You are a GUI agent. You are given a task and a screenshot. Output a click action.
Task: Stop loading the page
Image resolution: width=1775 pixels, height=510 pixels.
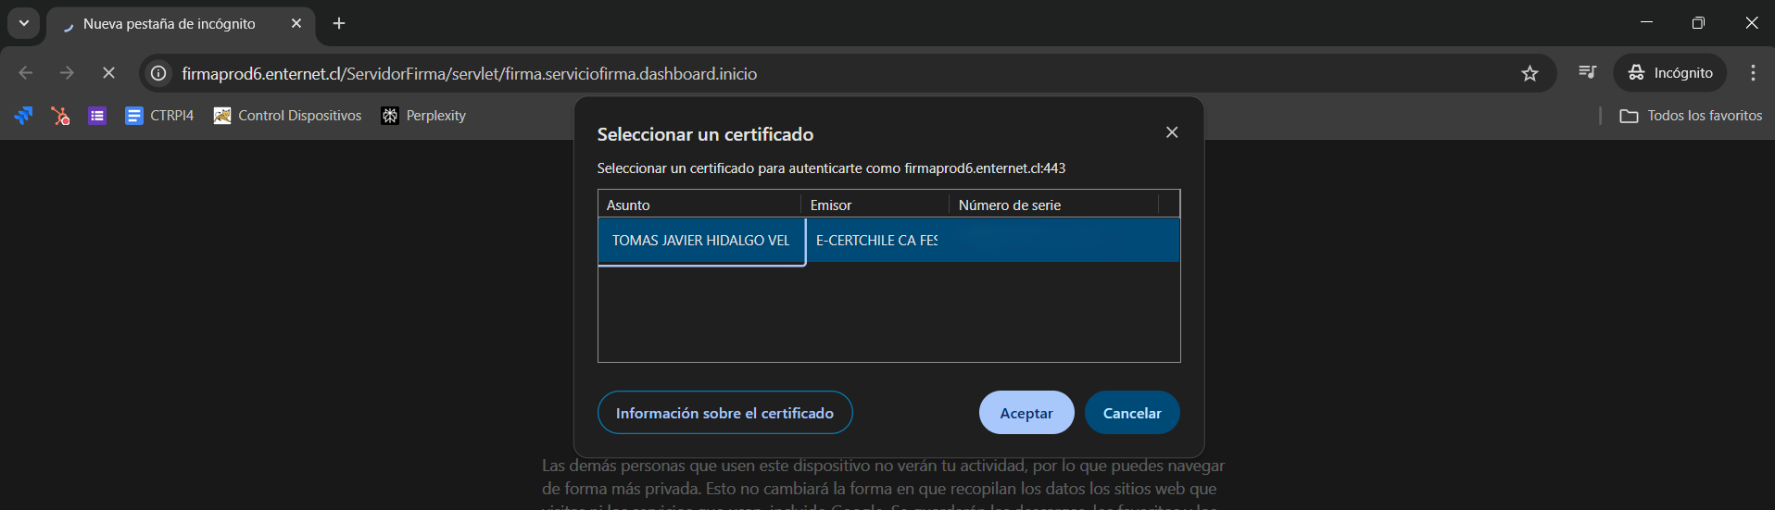tap(108, 73)
